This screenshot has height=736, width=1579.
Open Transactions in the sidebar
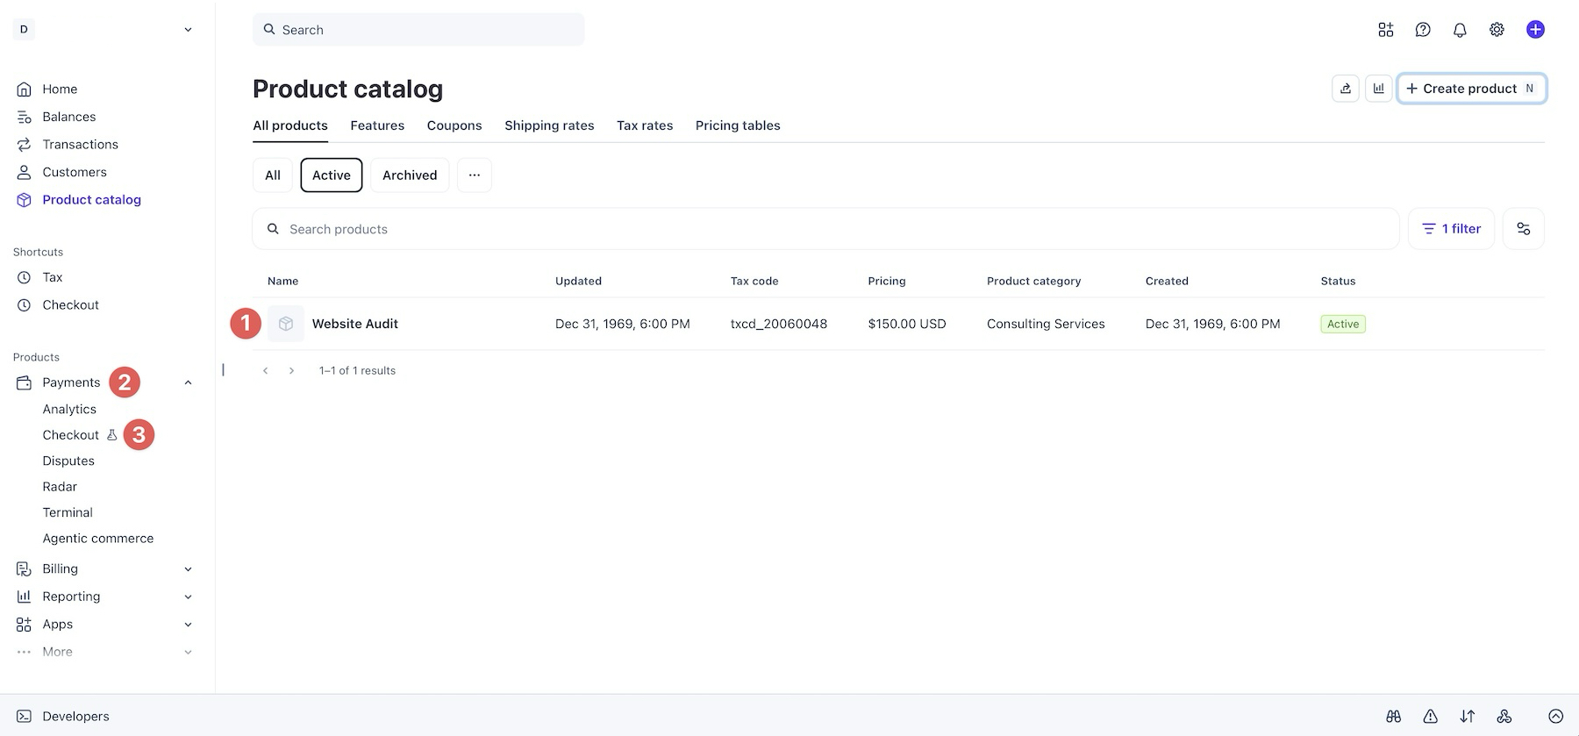coord(80,145)
